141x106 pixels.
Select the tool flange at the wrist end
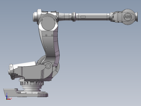point(137,17)
